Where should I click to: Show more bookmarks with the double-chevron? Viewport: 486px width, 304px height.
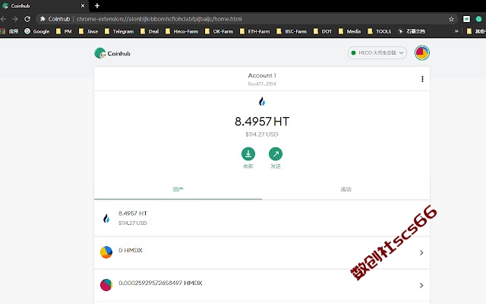[x=456, y=31]
